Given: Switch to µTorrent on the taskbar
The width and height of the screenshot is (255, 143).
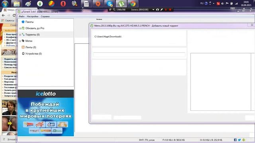Looking at the screenshot, I should pos(121,4).
